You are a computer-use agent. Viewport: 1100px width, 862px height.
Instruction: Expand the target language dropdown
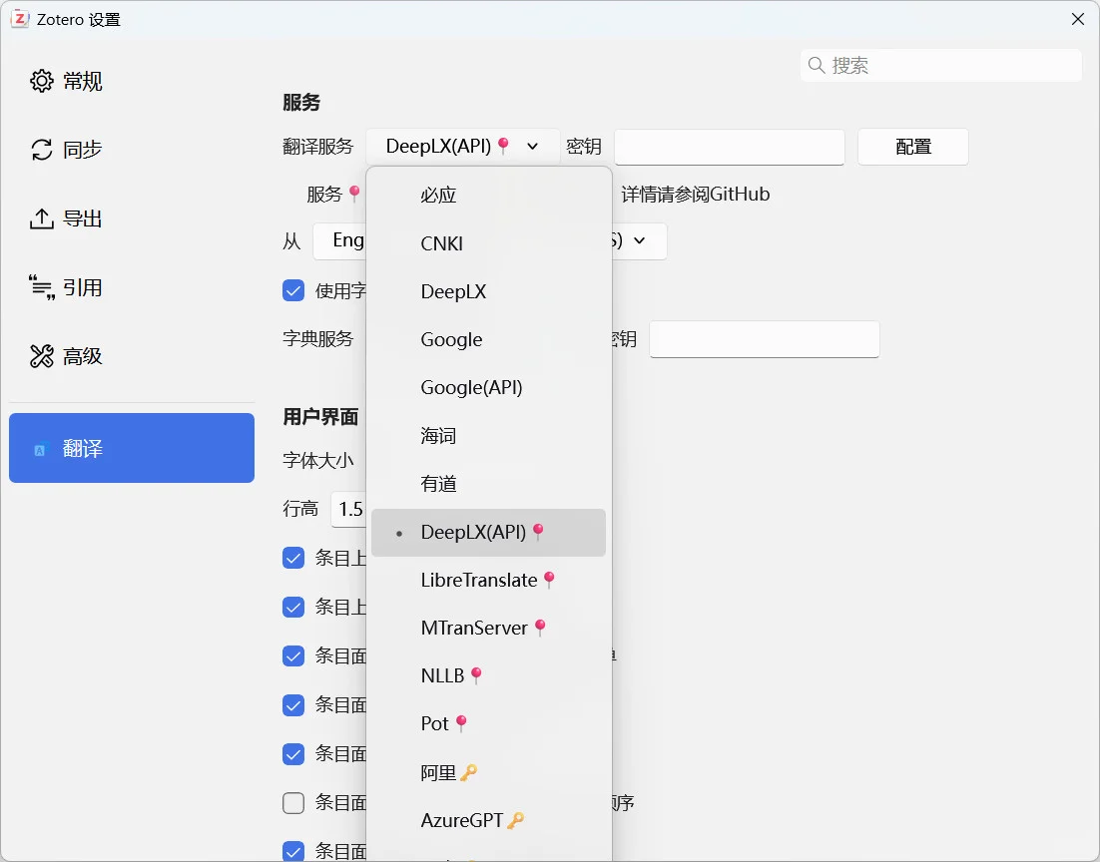tap(640, 240)
